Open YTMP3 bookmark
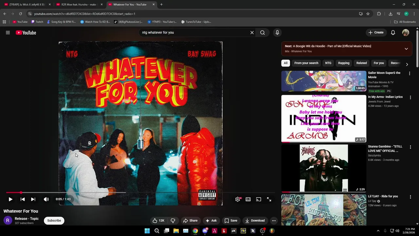Viewport: 419px width, 236px height. (162, 22)
